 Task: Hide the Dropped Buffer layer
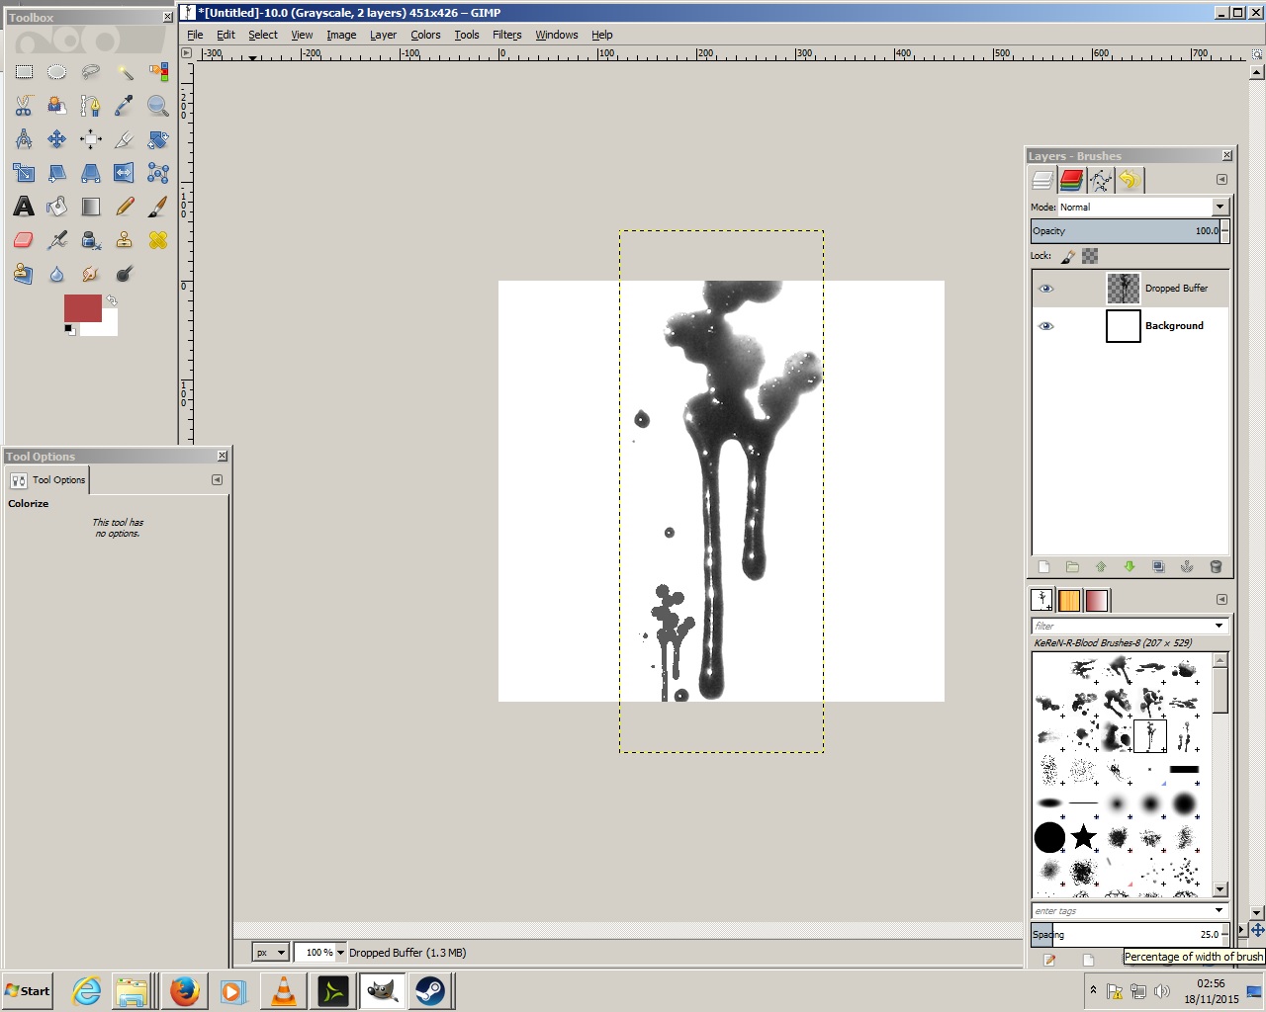point(1046,289)
